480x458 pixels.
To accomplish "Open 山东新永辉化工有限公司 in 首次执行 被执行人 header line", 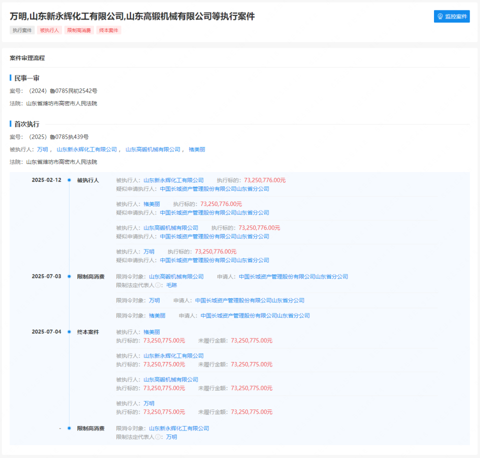I will tap(86, 149).
